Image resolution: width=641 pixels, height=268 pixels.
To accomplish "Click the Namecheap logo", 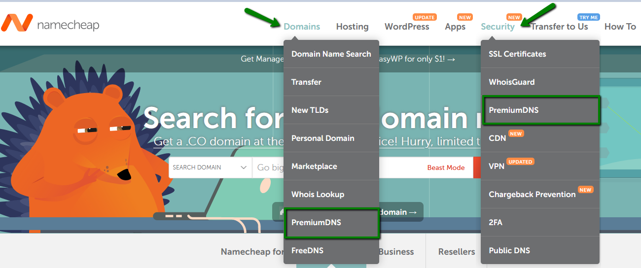I will 50,23.
